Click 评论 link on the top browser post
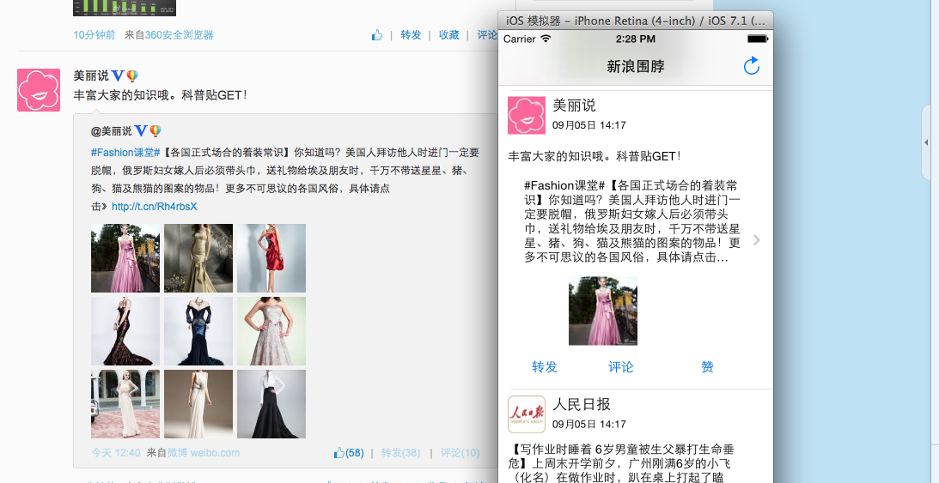The width and height of the screenshot is (939, 483). point(487,35)
